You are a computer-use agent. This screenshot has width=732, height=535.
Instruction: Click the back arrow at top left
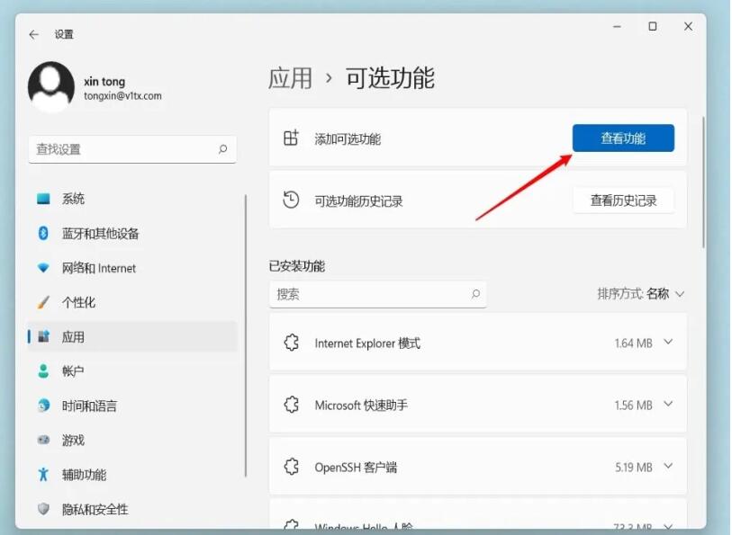pyautogui.click(x=33, y=33)
